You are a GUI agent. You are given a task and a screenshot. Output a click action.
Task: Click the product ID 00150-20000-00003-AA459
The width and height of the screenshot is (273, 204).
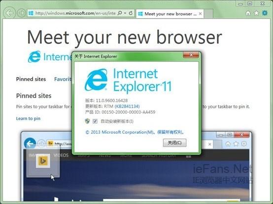129,112
